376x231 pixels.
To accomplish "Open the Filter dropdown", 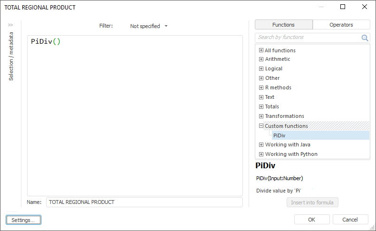I will [x=149, y=26].
